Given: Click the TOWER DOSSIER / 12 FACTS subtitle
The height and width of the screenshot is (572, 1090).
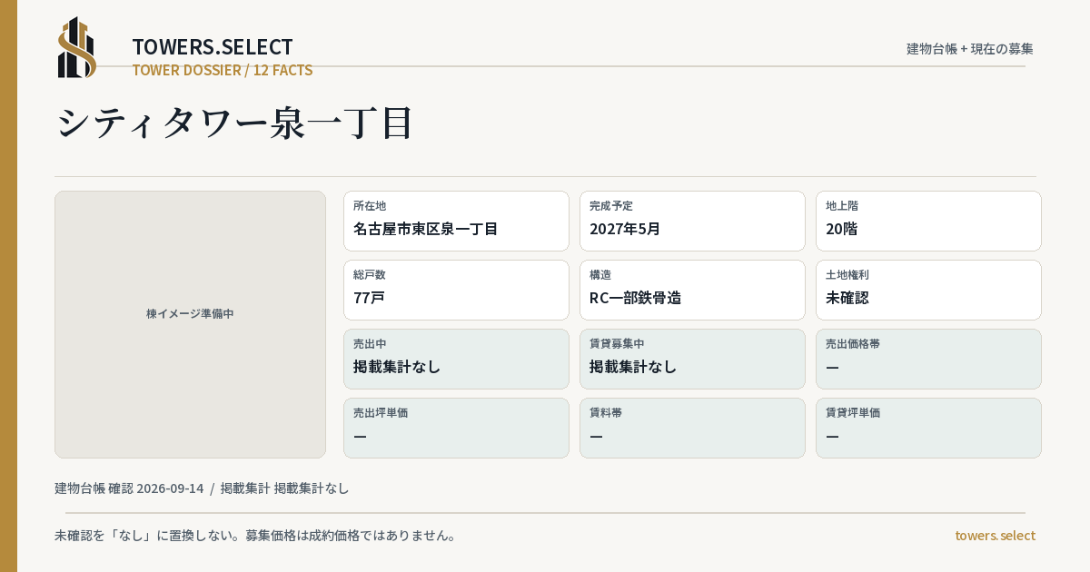Looking at the screenshot, I should pyautogui.click(x=223, y=70).
